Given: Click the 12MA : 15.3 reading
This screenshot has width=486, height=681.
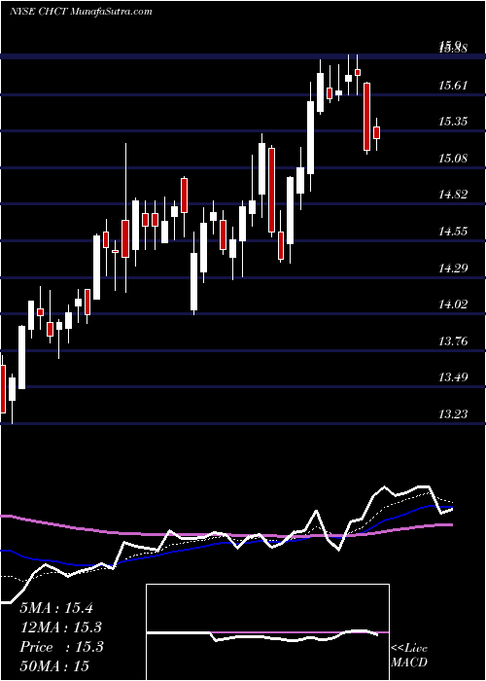Looking at the screenshot, I should coord(61,627).
